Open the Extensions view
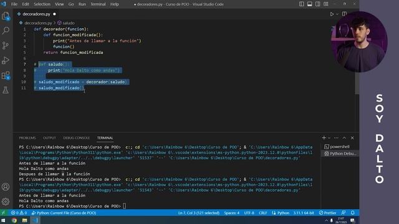 tap(6, 75)
